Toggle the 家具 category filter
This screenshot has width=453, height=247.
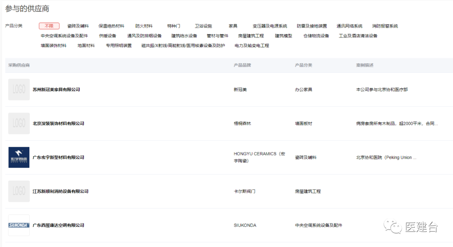tap(233, 26)
